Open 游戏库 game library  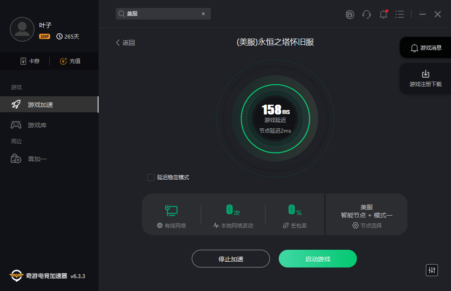pos(29,125)
